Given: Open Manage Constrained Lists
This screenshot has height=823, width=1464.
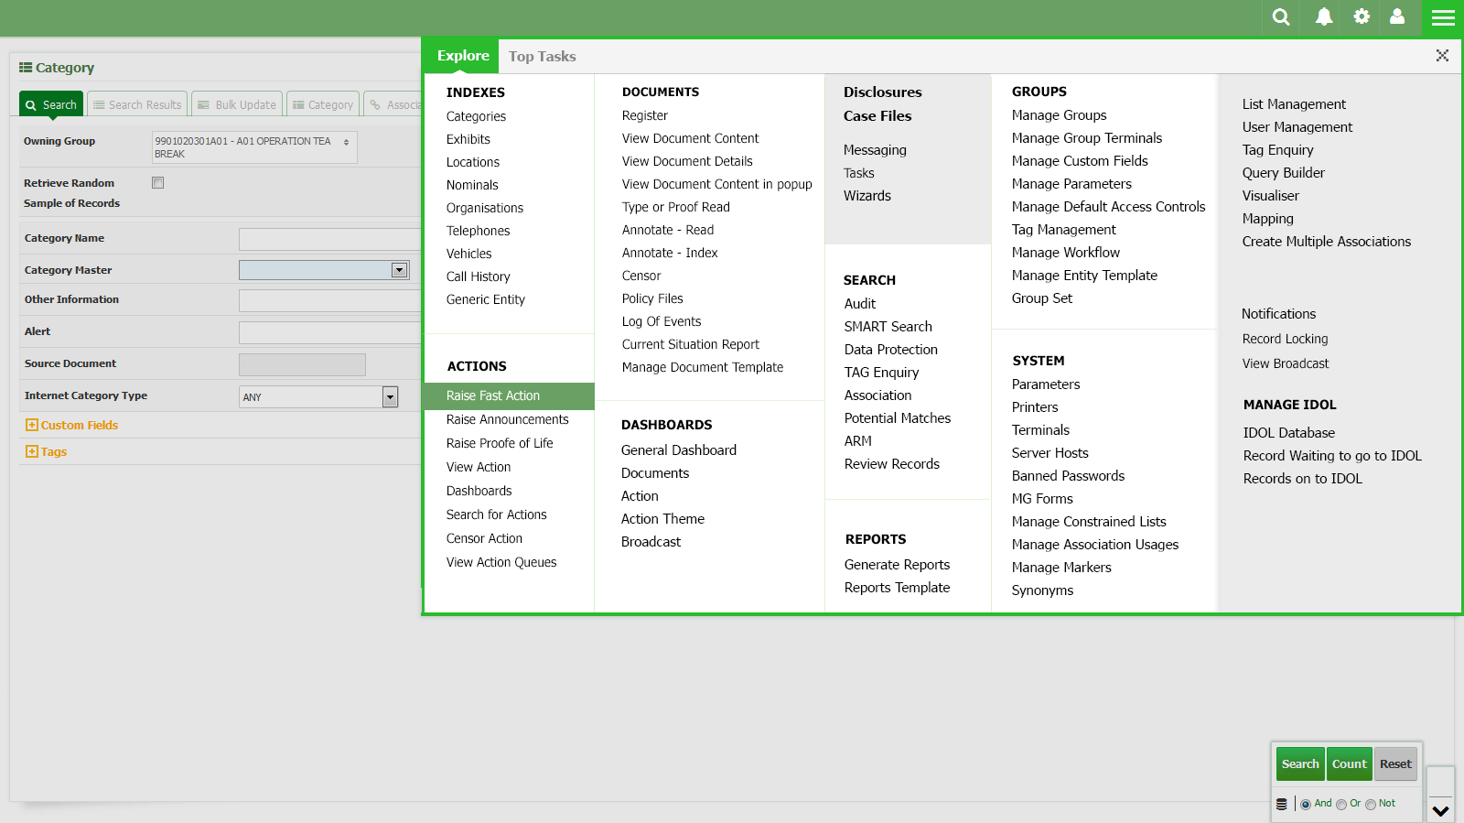Looking at the screenshot, I should coord(1089,522).
